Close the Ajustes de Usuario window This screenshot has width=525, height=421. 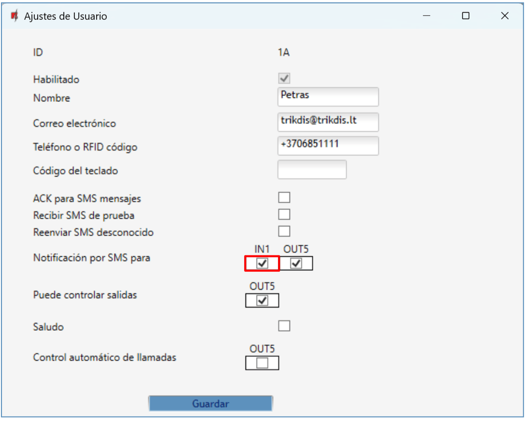[505, 16]
